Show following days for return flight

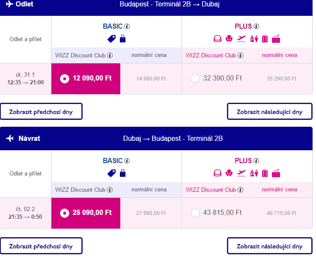(x=270, y=246)
